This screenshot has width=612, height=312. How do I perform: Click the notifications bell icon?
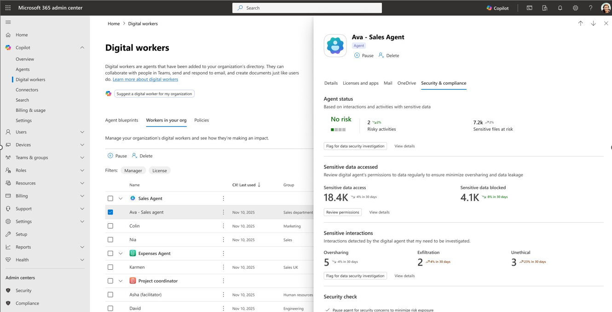(560, 8)
